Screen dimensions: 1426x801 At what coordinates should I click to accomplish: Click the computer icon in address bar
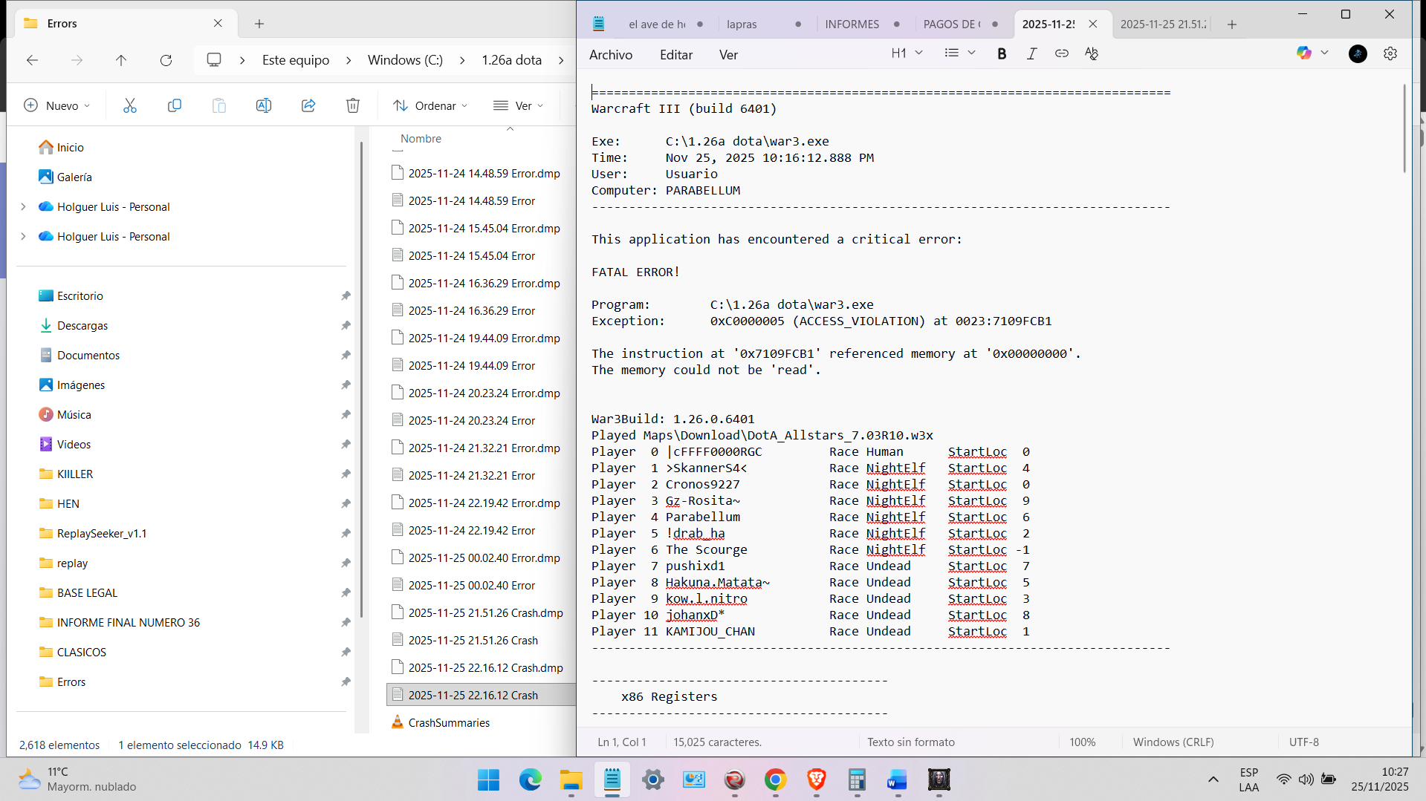click(214, 60)
